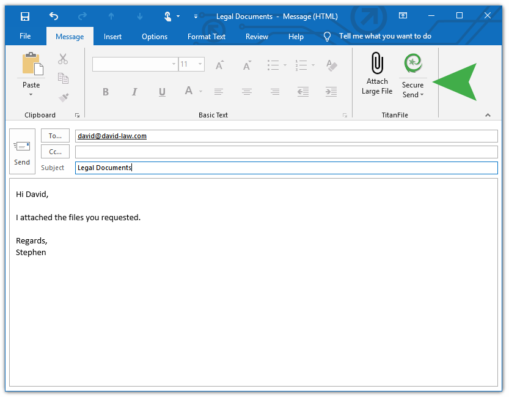Click the Attach Large File icon
The height and width of the screenshot is (397, 509).
[376, 63]
